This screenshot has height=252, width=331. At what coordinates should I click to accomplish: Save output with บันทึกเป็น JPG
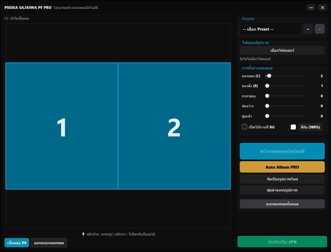coord(282,242)
